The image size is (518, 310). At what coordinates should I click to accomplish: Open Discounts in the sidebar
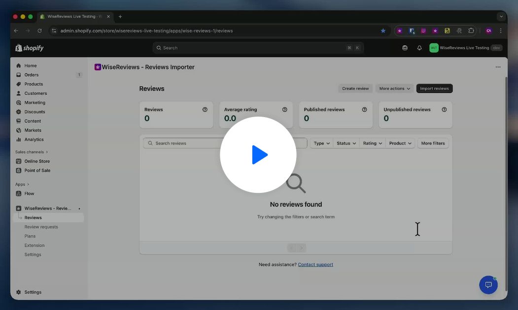coord(35,112)
